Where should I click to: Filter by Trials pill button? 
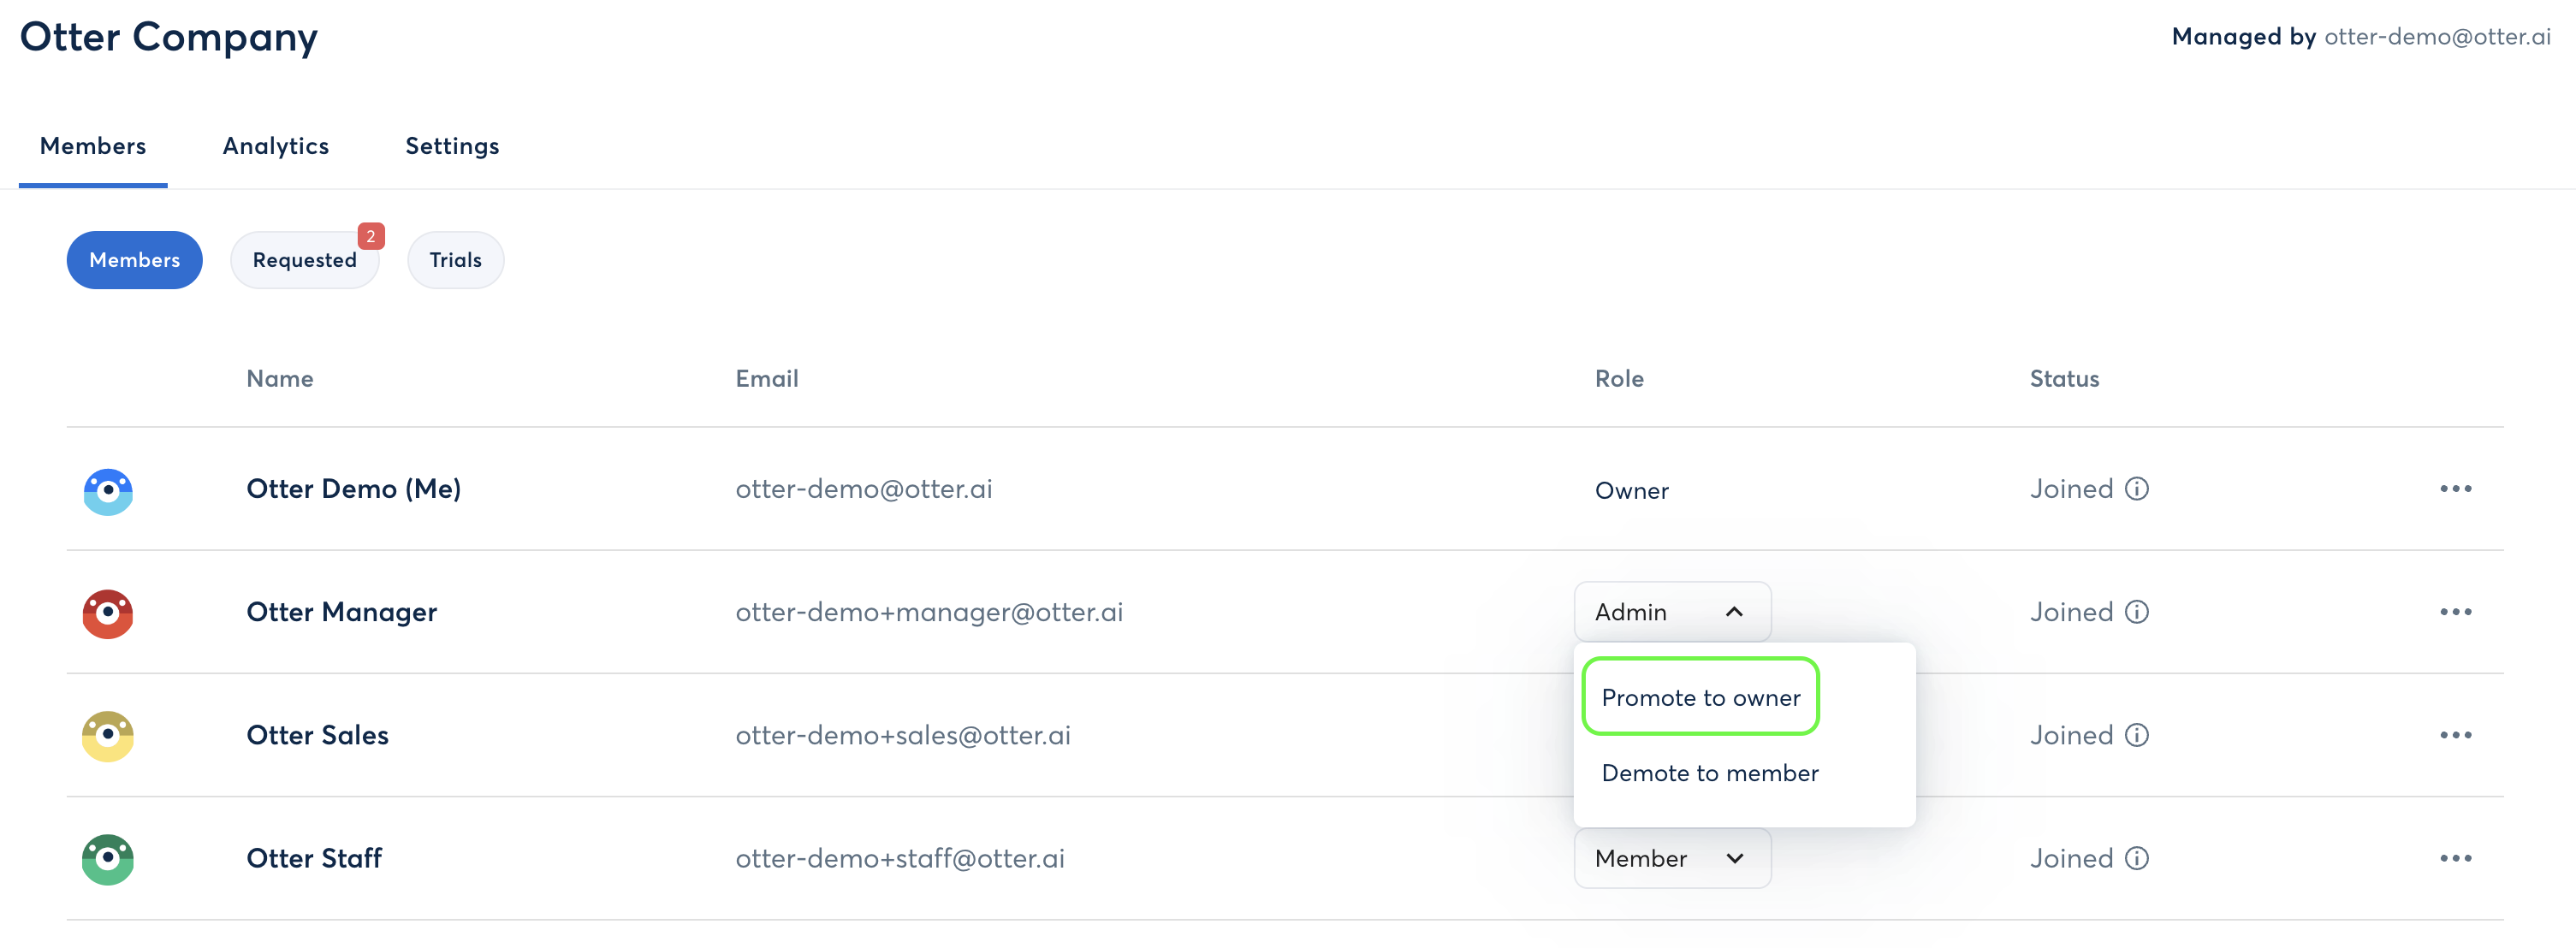pos(455,260)
